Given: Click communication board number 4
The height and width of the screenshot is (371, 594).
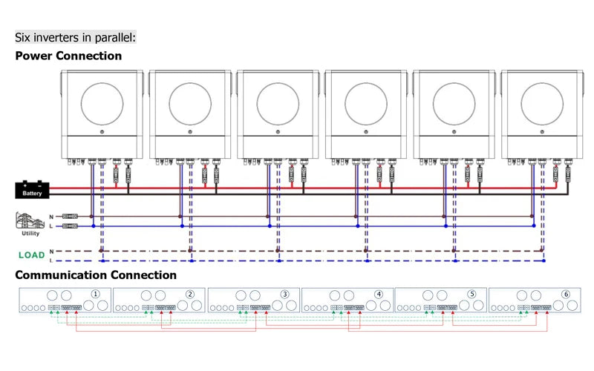Looking at the screenshot, I should (x=347, y=300).
